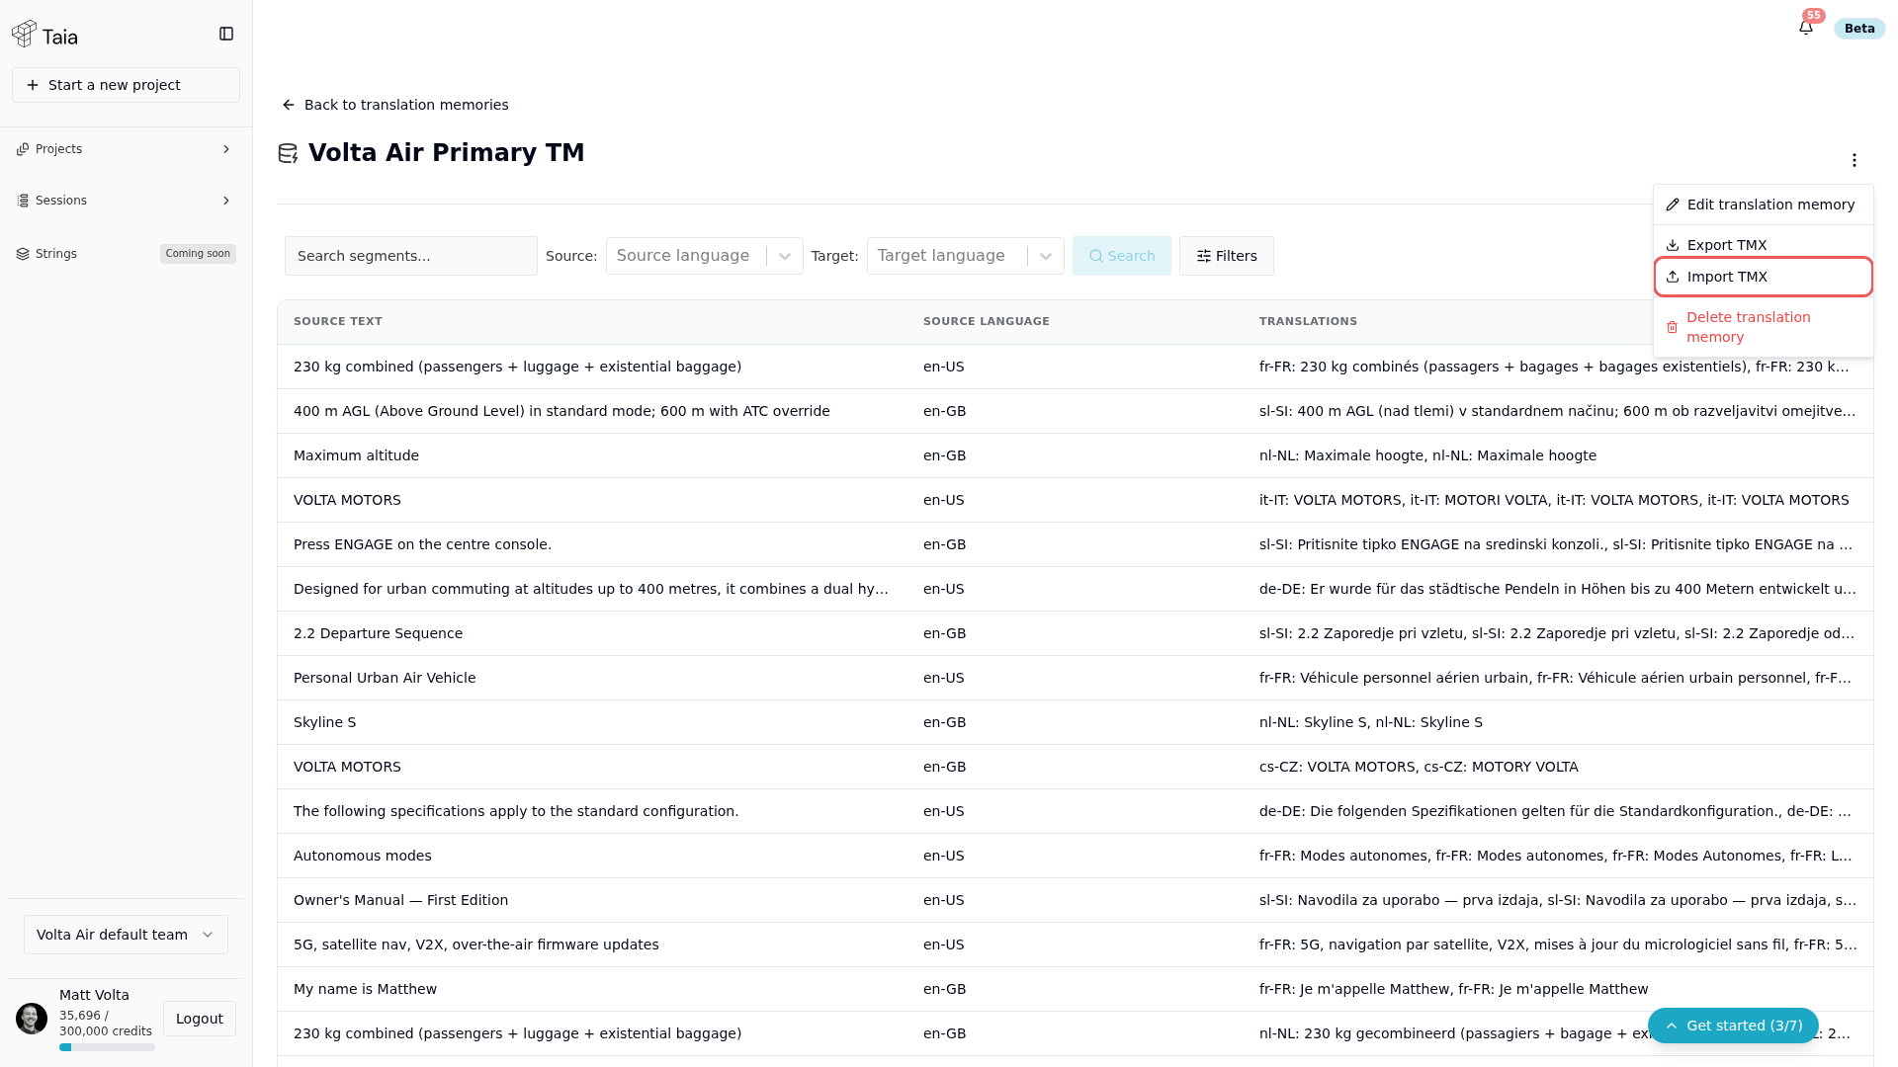Select Delete translation memory option
The height and width of the screenshot is (1067, 1898).
pyautogui.click(x=1763, y=327)
